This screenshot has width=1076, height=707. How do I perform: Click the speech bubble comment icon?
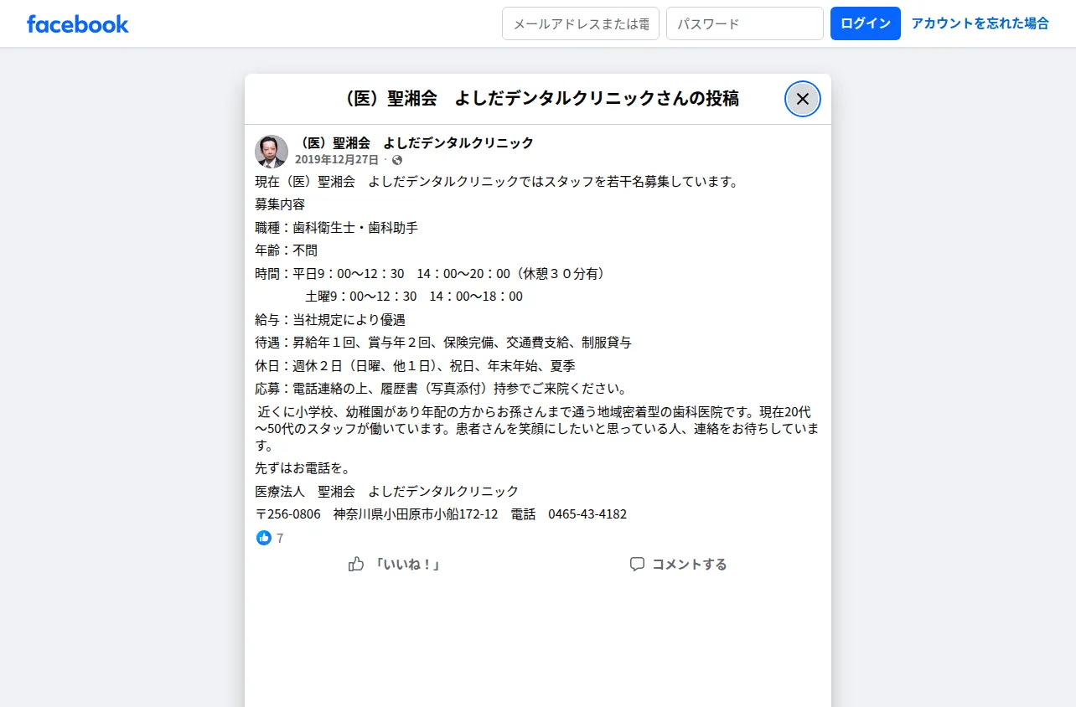(x=637, y=564)
